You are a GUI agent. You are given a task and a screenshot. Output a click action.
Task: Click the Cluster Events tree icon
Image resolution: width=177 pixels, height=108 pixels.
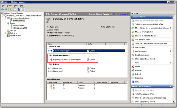click(x=9, y=36)
